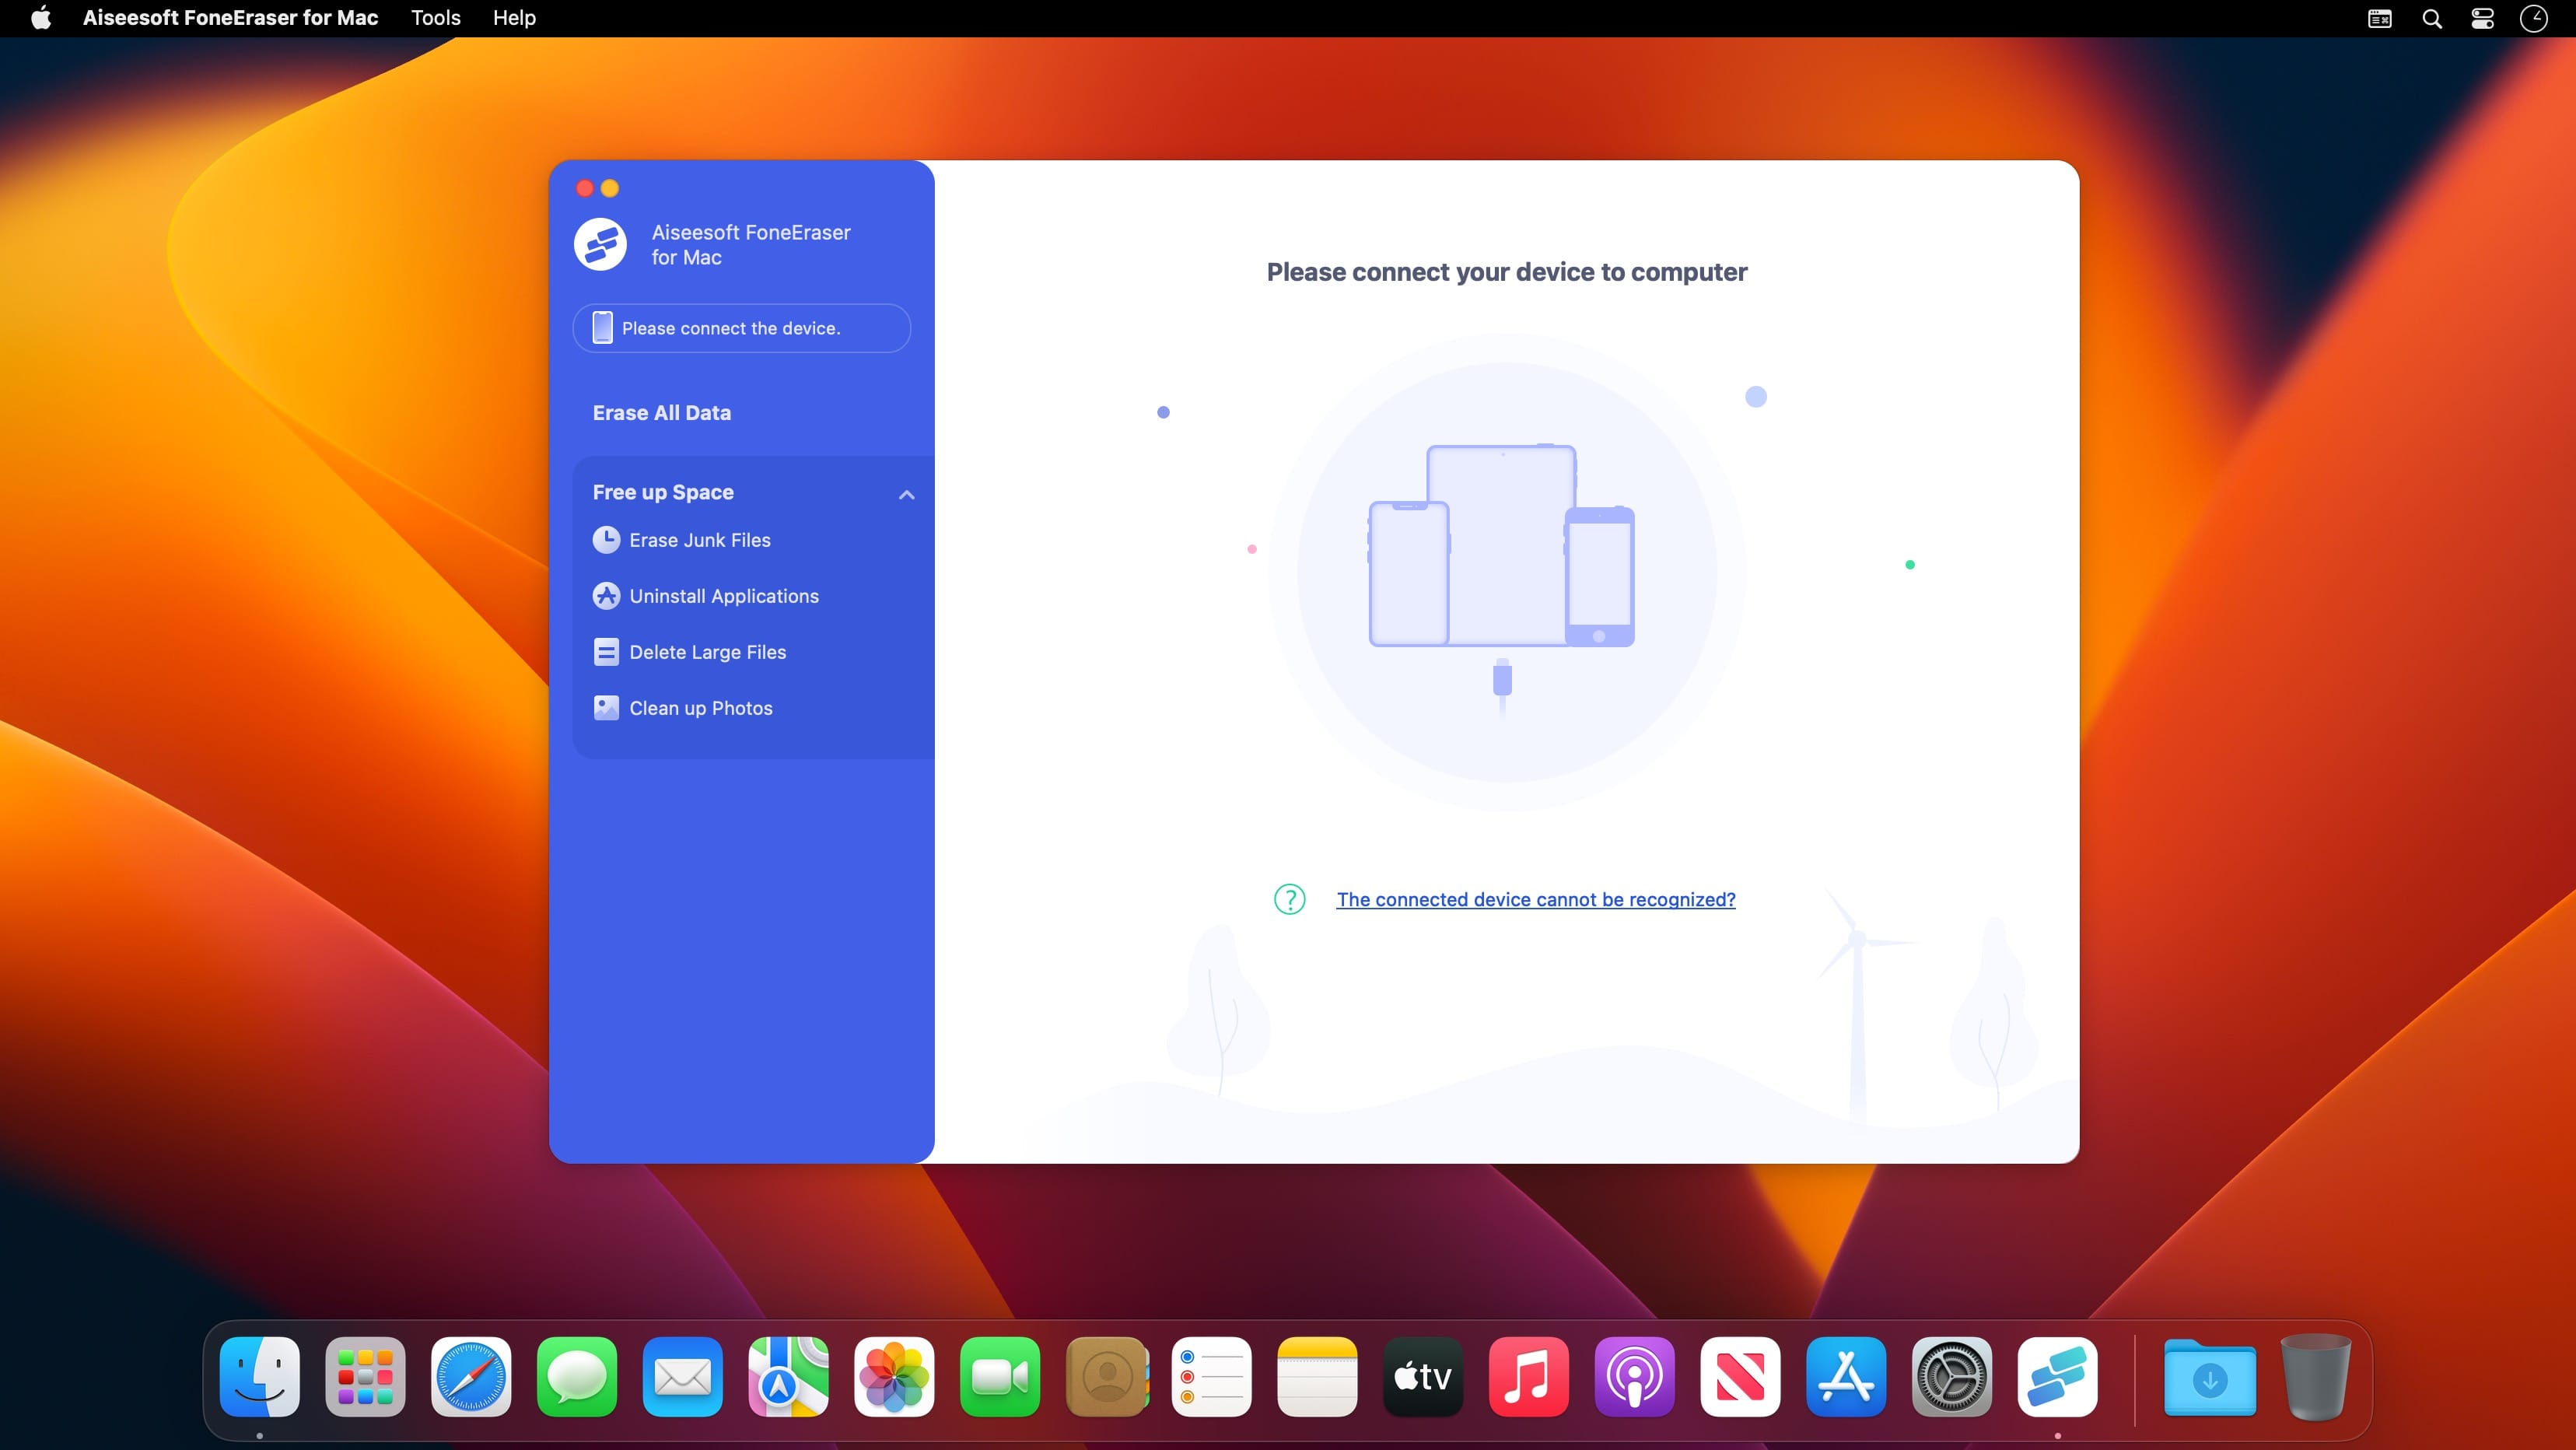Click the Uninstall Applications icon

tap(606, 596)
